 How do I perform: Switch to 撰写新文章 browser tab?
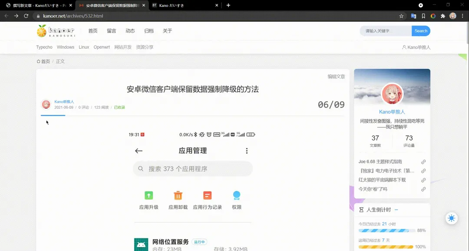39,5
